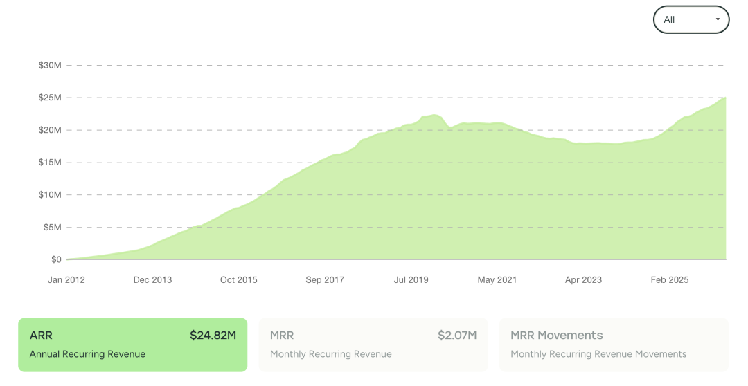This screenshot has width=748, height=386.
Task: Click the $10M y-axis label
Action: [x=50, y=195]
